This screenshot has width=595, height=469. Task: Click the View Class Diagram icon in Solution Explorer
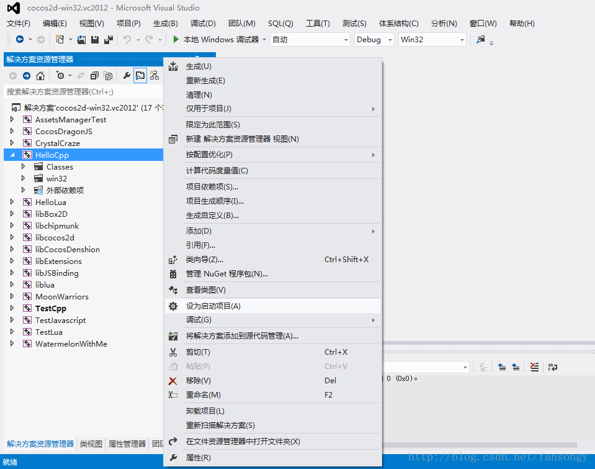click(154, 76)
